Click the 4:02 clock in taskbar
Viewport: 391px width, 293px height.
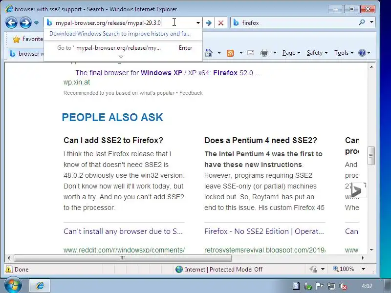(367, 286)
